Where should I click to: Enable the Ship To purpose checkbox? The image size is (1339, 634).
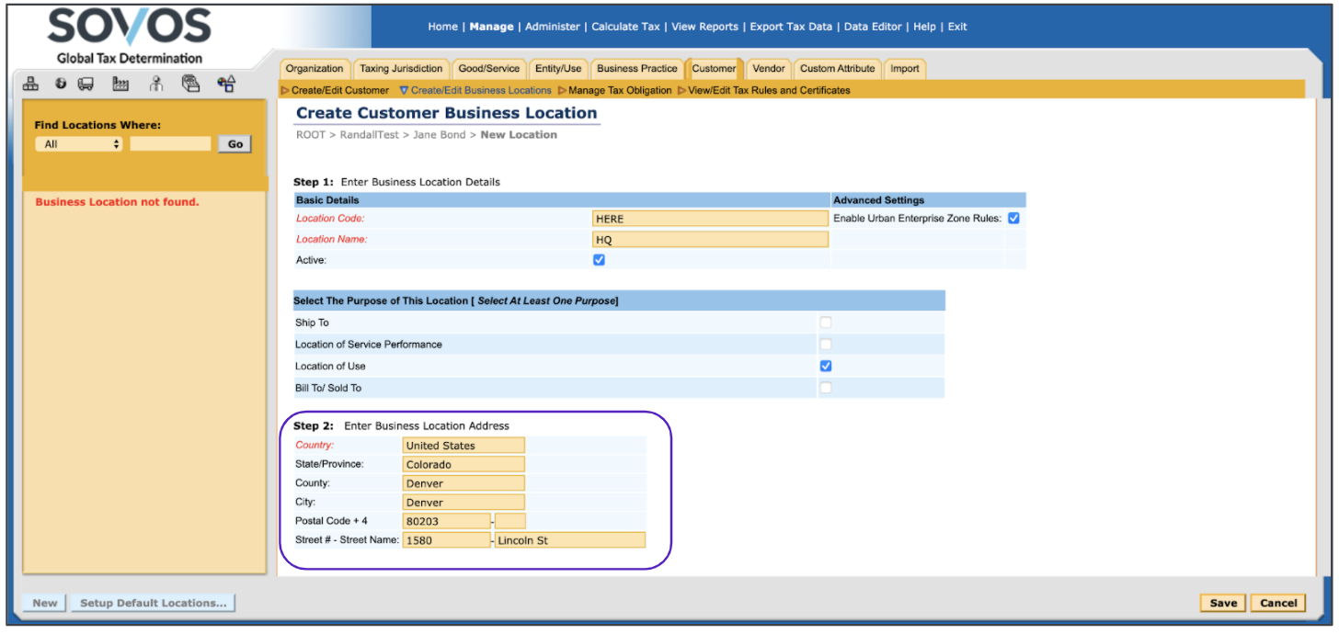click(x=826, y=323)
